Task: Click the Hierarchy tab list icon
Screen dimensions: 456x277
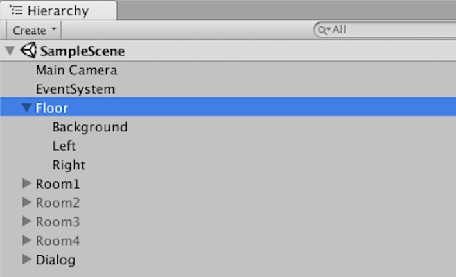Action: click(x=17, y=10)
